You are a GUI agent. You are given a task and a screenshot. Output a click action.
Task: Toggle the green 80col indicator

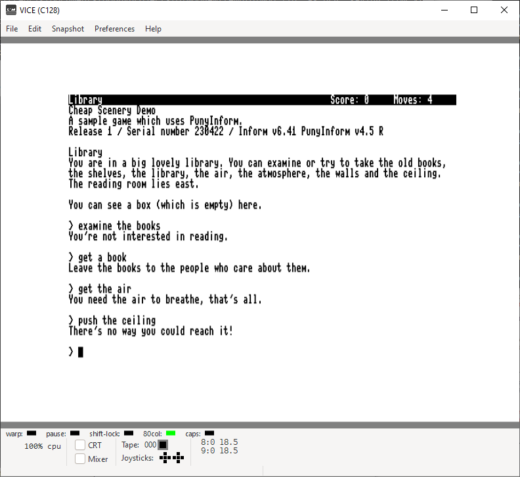(171, 433)
